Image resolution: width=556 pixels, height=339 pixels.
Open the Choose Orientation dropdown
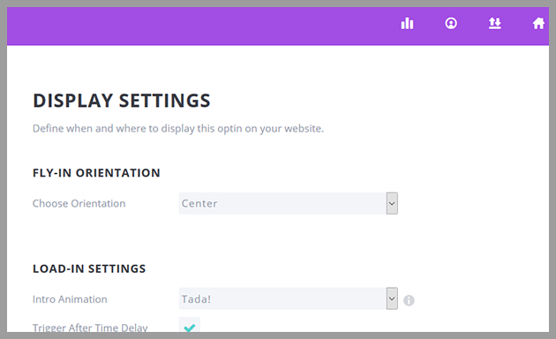pos(289,203)
